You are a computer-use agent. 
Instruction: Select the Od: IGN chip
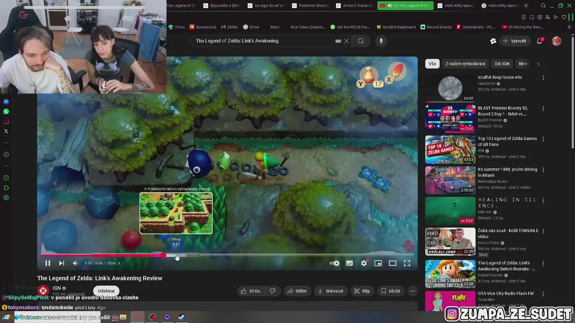click(502, 64)
